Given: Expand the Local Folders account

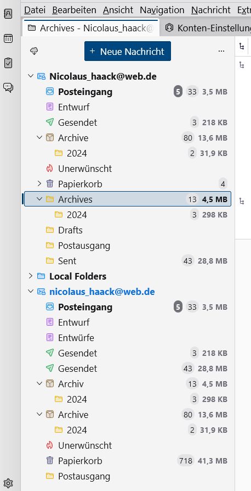Looking at the screenshot, I should click(31, 276).
